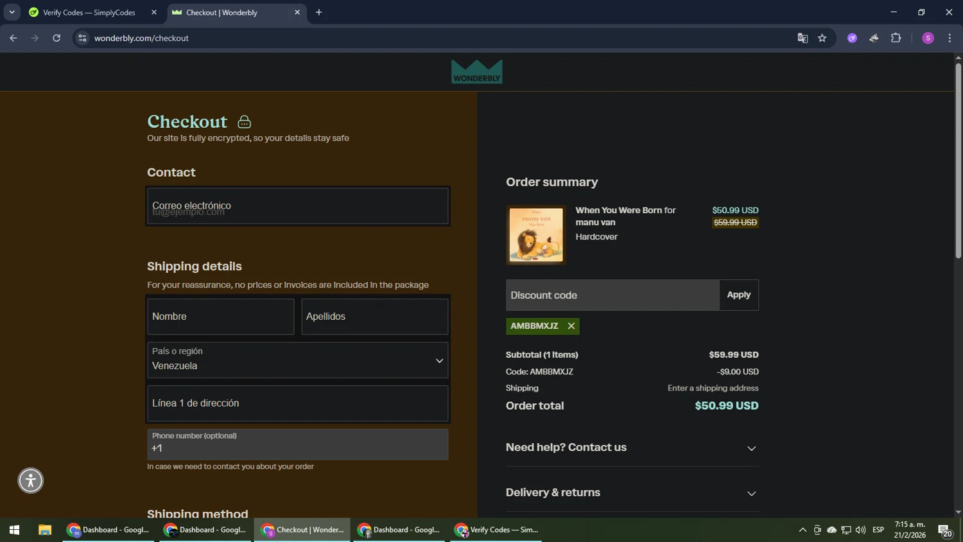
Task: Click the Nombre input field
Action: [x=220, y=317]
